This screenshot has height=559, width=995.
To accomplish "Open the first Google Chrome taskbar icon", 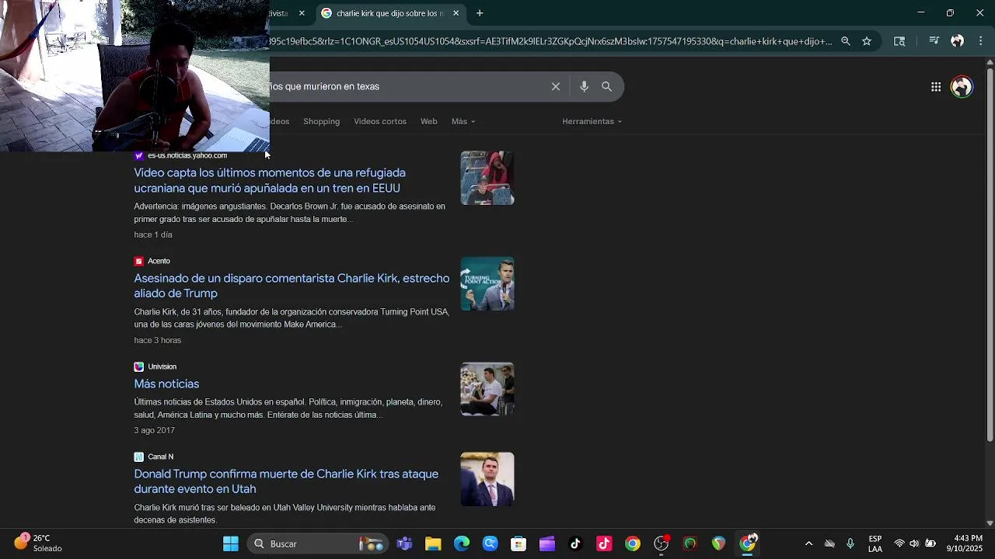I will [633, 543].
